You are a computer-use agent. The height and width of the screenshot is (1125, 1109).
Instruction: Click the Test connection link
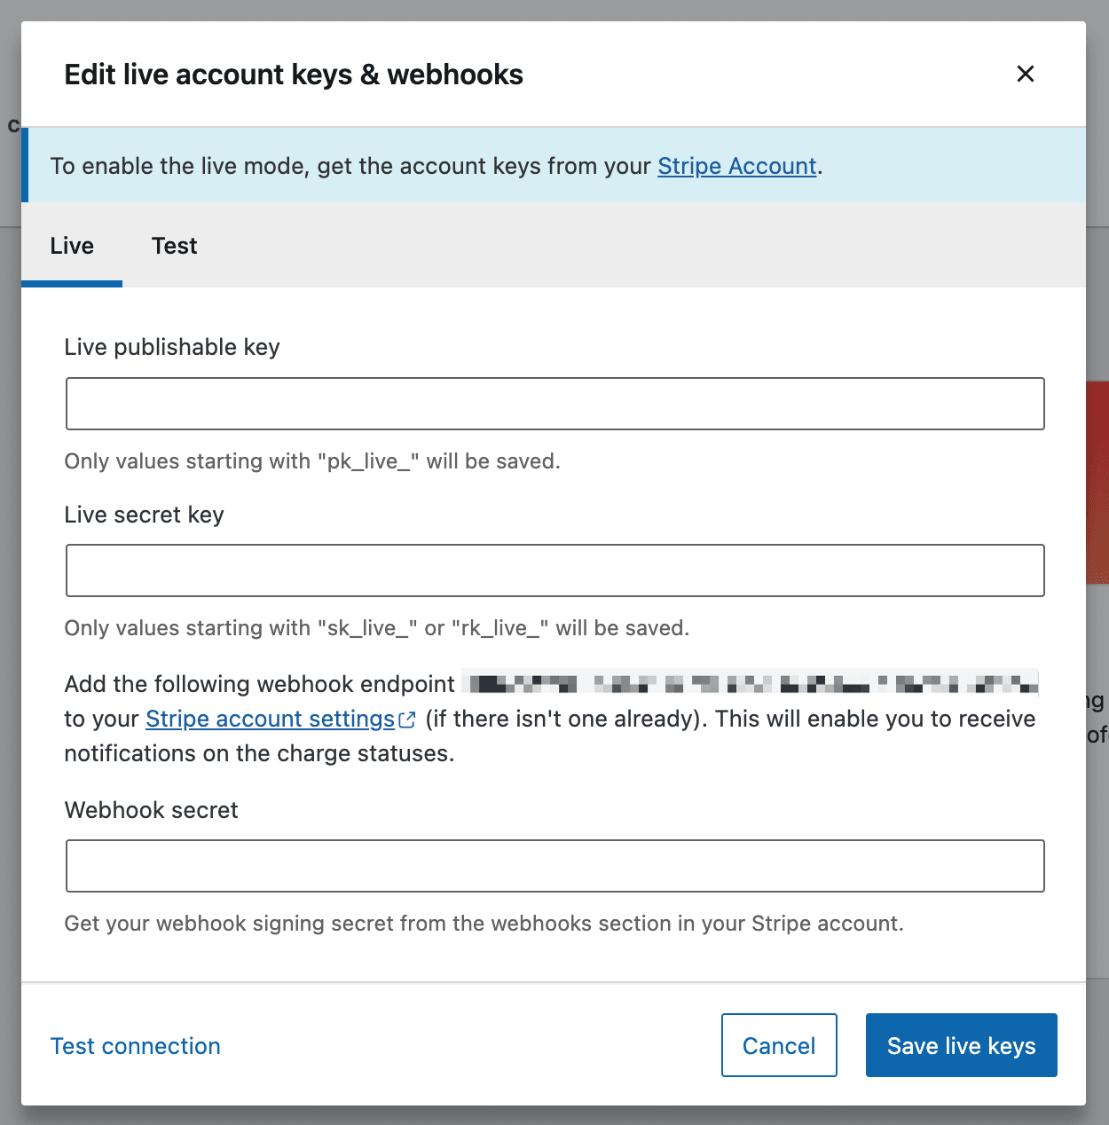(136, 1046)
